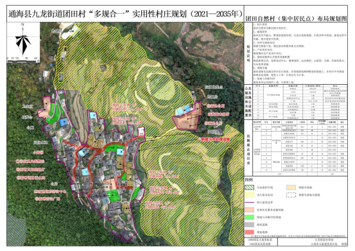This screenshot has width=355, height=251.
Task: Click the salmon '农村社区服务设施用地' legend swatch
Action: point(249,209)
